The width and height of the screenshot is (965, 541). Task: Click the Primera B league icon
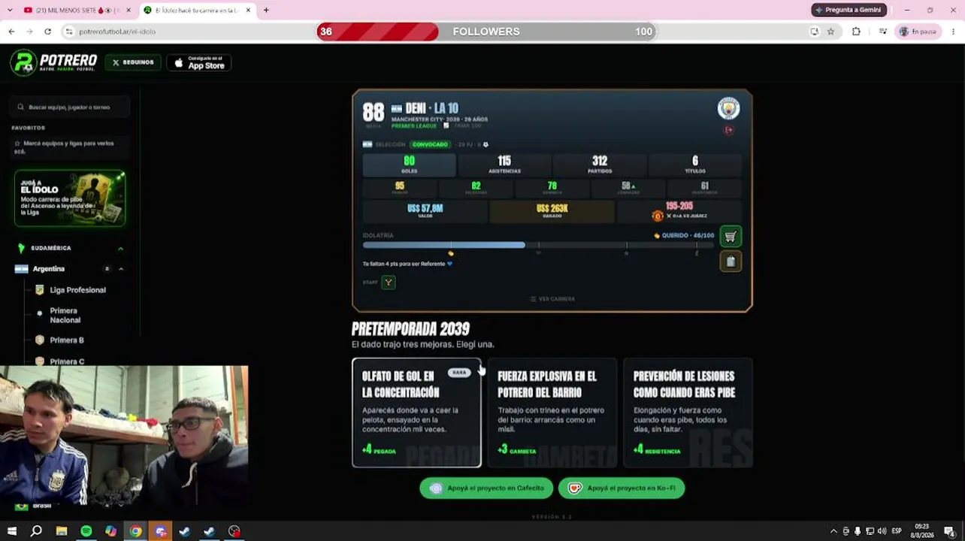[x=40, y=340]
